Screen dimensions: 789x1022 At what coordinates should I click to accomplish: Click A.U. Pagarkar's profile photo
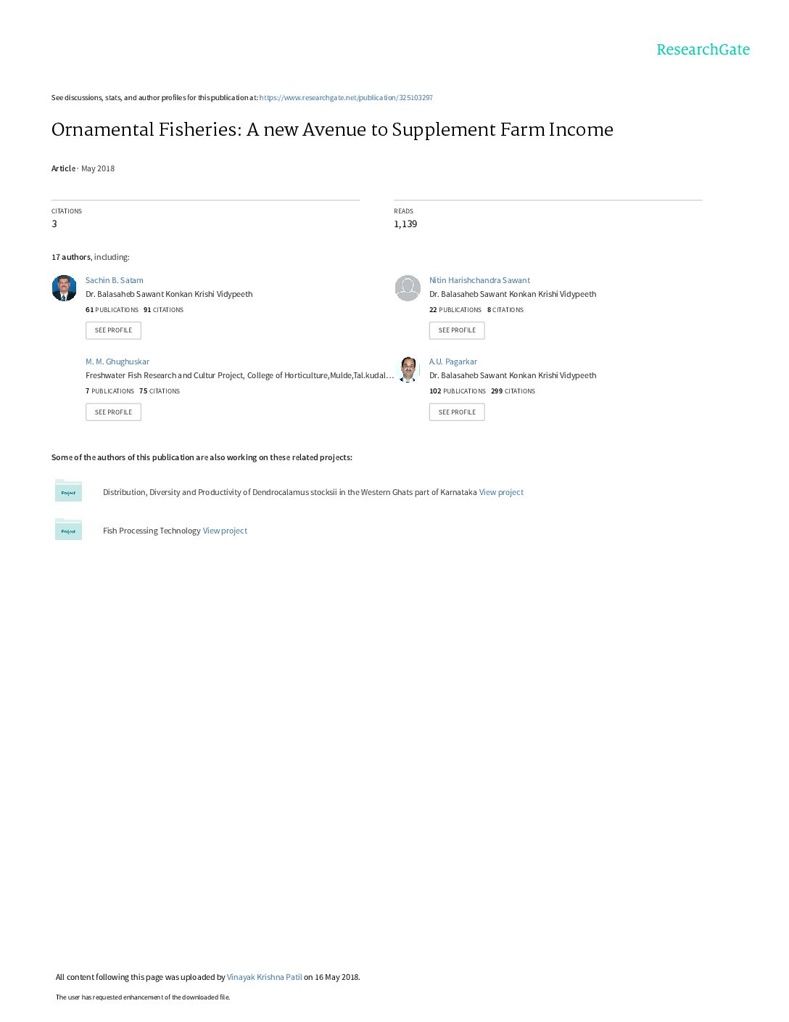[x=408, y=369]
